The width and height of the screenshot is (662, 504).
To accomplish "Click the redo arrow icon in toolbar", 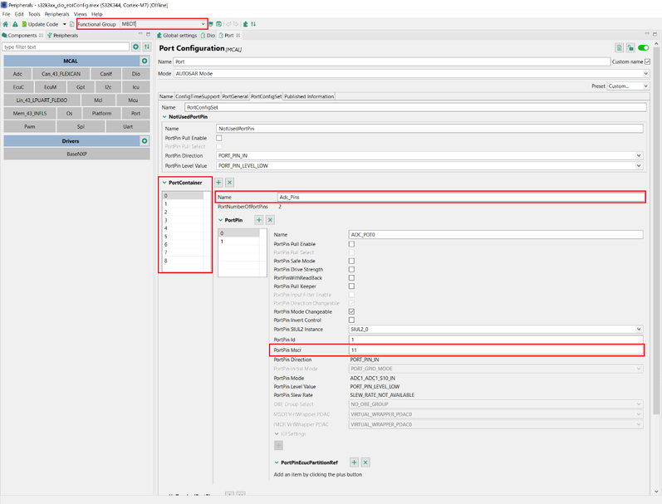I will click(236, 24).
